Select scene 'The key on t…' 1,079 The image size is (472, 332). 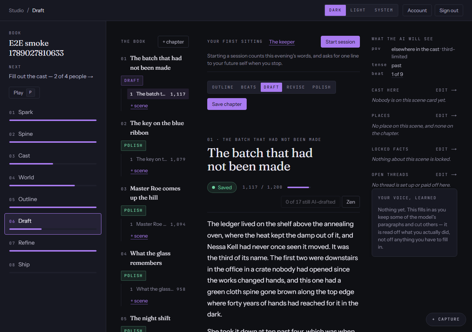[158, 159]
